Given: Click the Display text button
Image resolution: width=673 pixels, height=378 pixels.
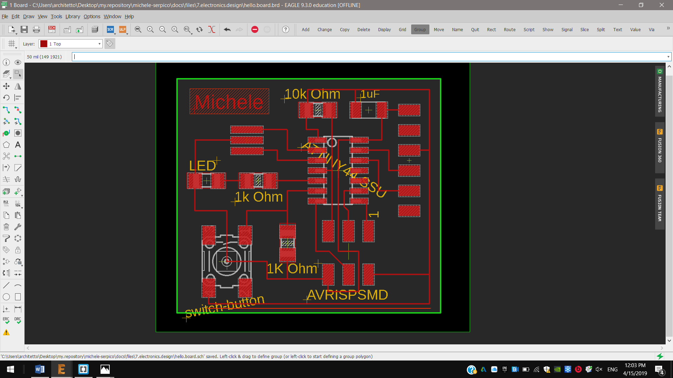Looking at the screenshot, I should tap(384, 29).
